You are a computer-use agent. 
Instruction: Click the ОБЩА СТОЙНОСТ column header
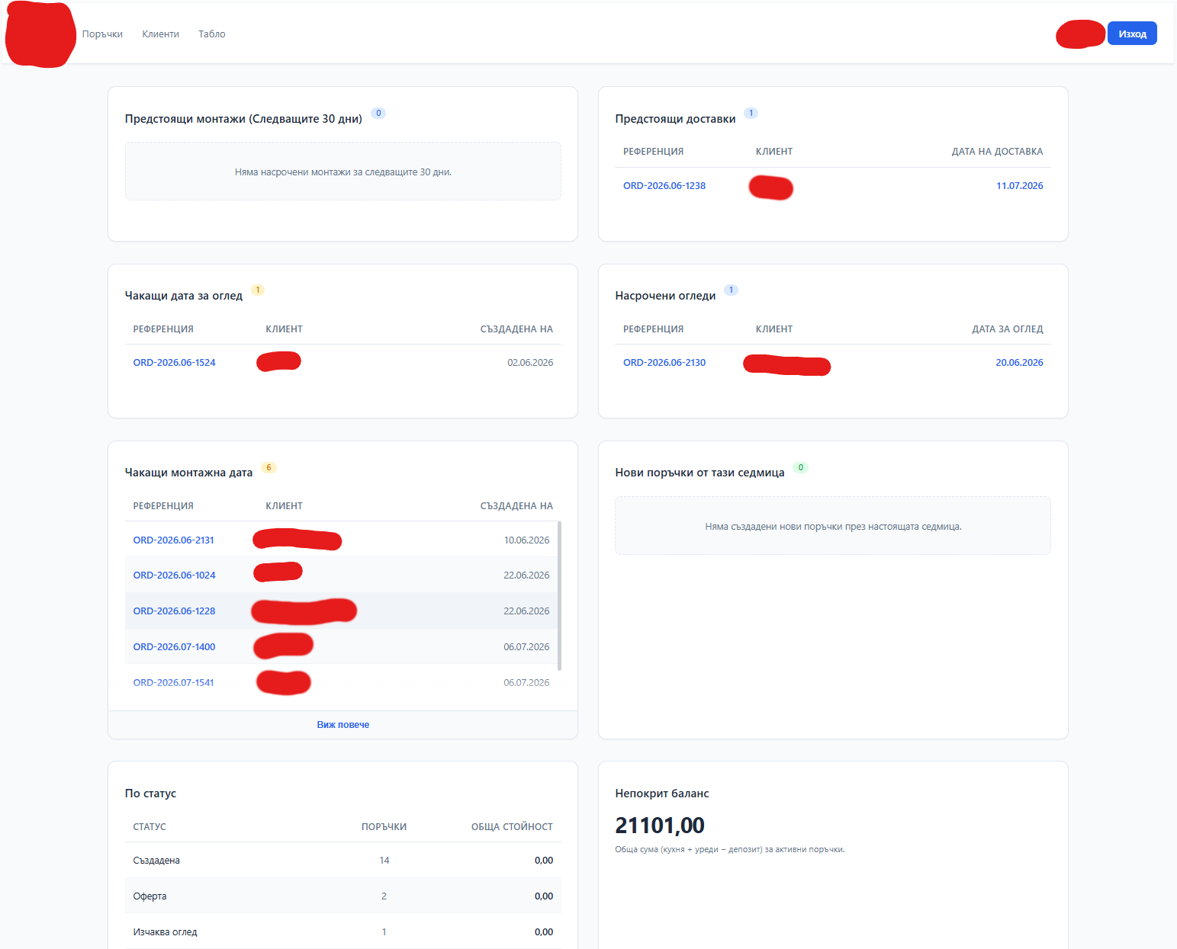coord(512,827)
